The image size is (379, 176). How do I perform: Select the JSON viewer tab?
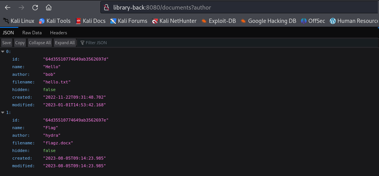(x=8, y=32)
